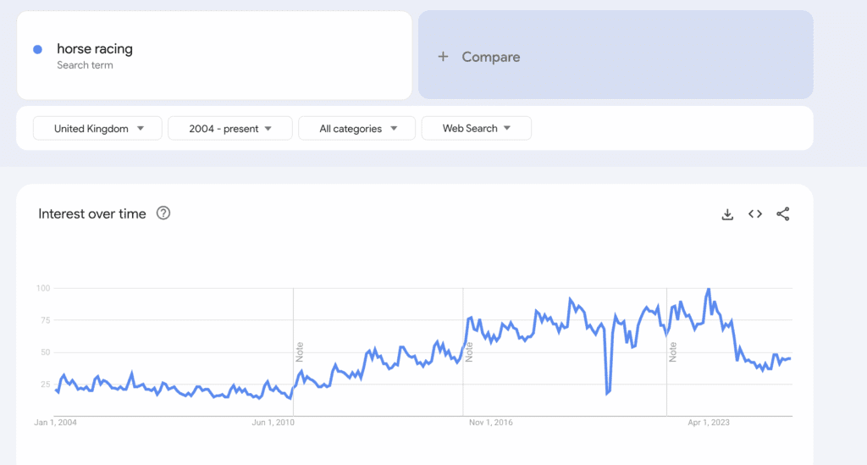Open the embed code icon
Viewport: 867px width, 465px height.
tap(755, 214)
